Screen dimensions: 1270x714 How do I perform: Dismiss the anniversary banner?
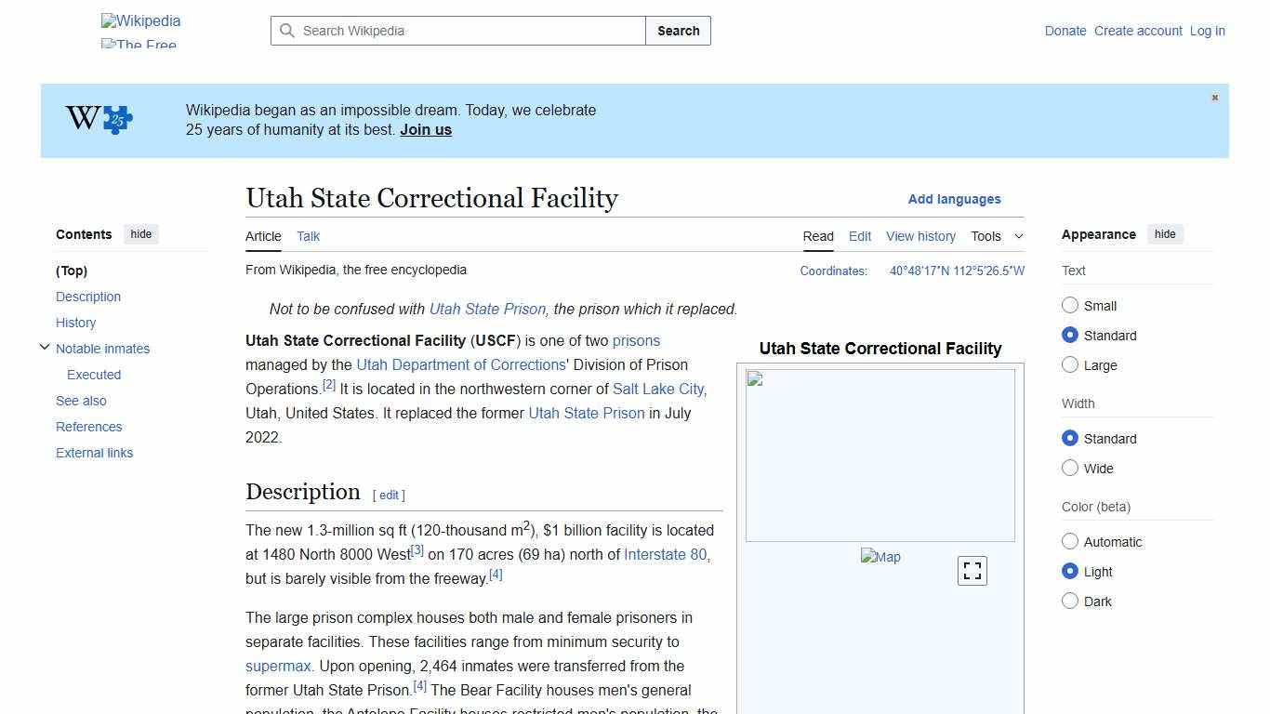click(1214, 97)
